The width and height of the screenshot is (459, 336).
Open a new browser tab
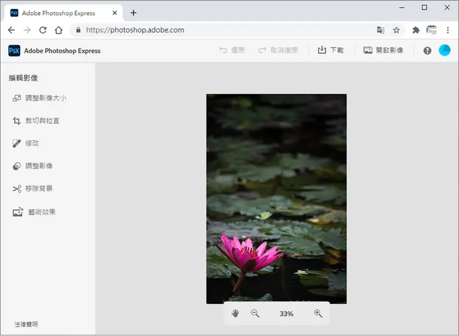click(133, 13)
